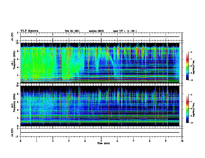Image resolution: width=205 pixels, height=158 pixels.
Task: Click the "3" tick on time axis
Action: [x=69, y=141]
